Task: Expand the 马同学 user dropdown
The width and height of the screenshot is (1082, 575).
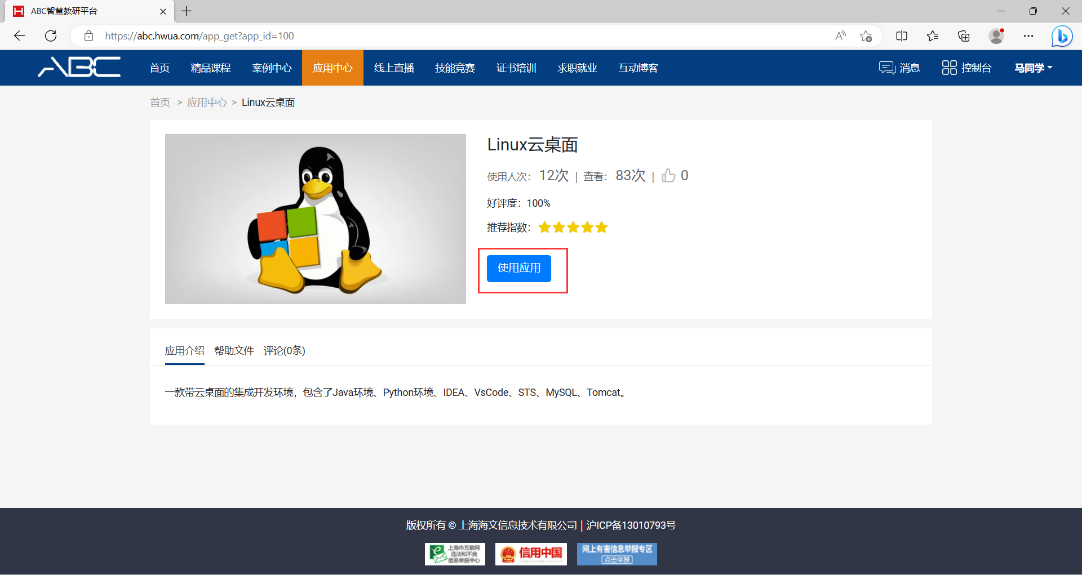Action: coord(1034,68)
